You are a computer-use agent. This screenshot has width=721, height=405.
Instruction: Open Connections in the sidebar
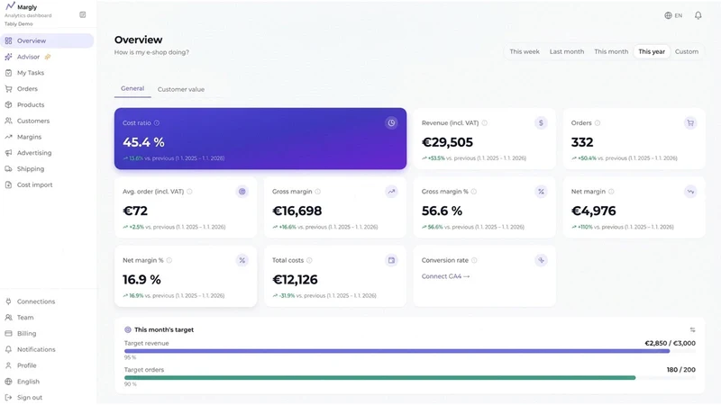tap(47, 301)
